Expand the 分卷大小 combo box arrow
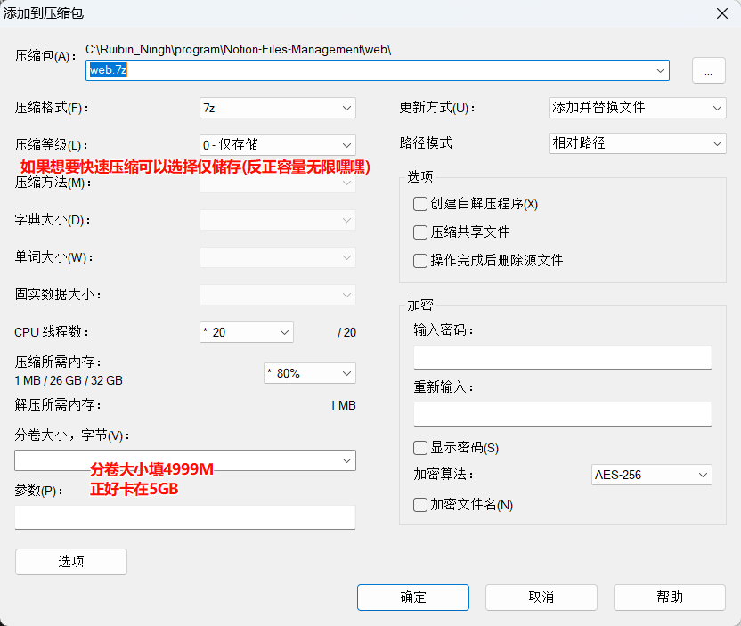 click(x=346, y=460)
